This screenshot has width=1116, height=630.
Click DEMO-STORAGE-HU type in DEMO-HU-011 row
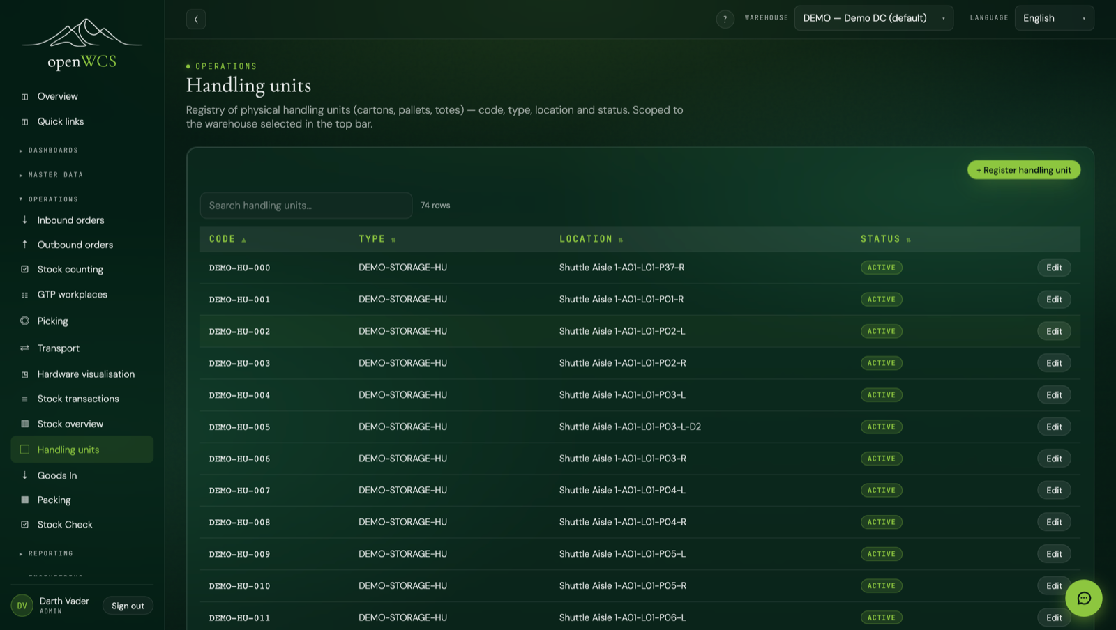(402, 617)
